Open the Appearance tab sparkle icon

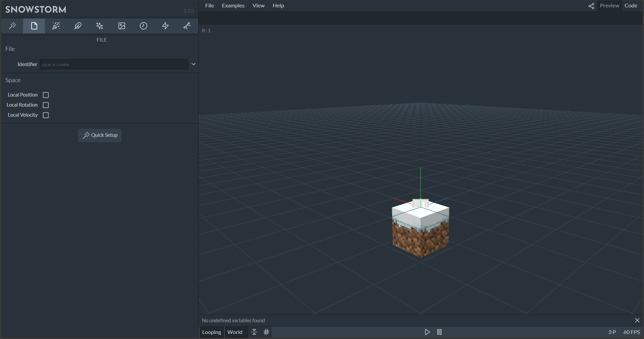tap(100, 26)
